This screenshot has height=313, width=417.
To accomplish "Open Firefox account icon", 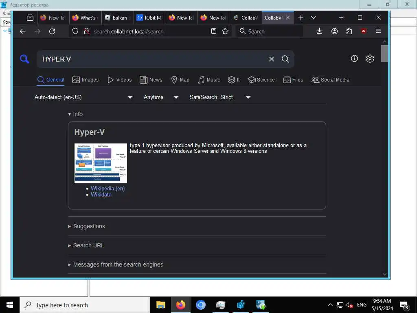I will tap(335, 31).
